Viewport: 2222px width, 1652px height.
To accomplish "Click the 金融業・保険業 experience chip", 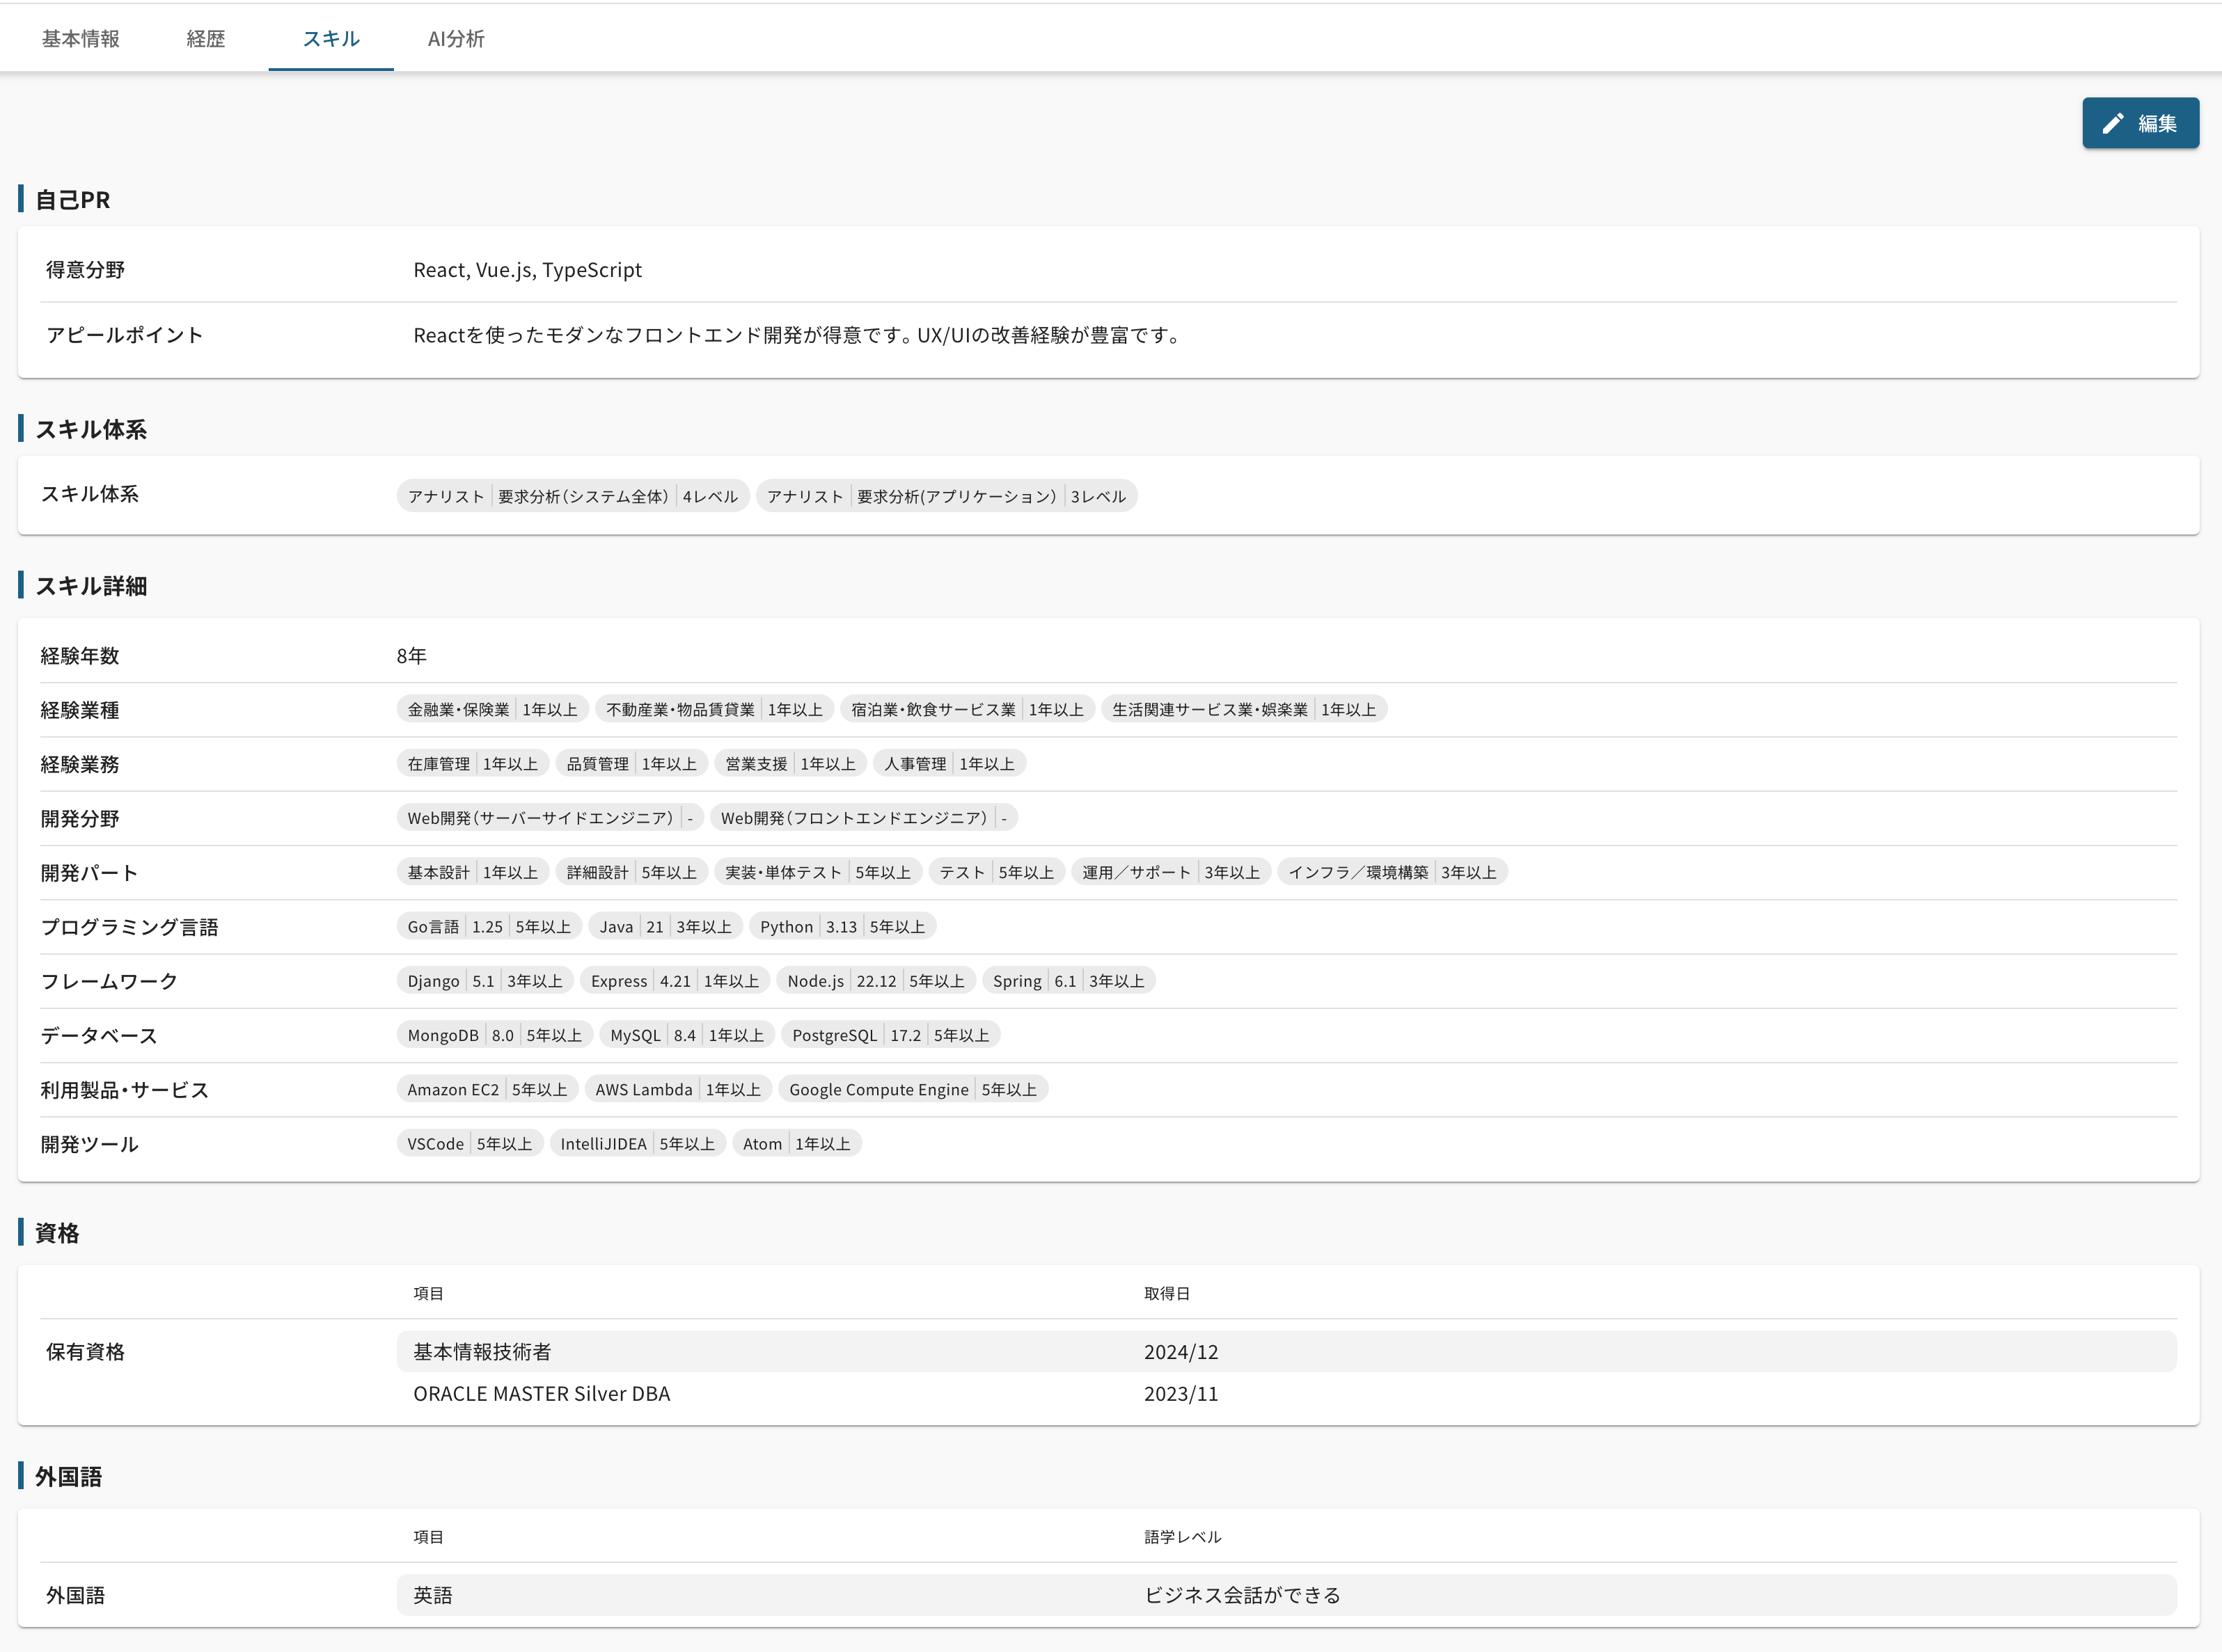I will click(492, 709).
